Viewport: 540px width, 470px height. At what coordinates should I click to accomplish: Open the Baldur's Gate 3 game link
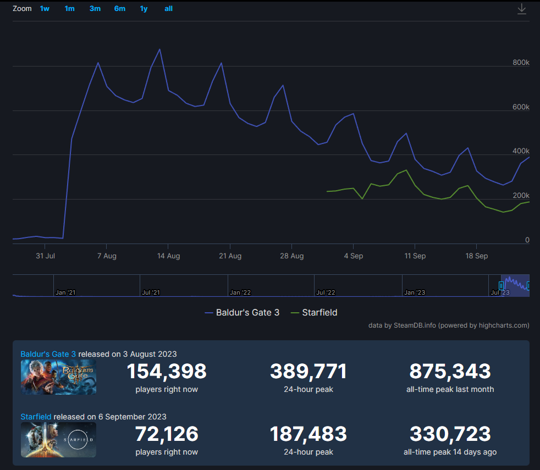click(48, 354)
